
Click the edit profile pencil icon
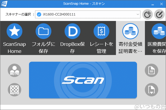[159, 15]
